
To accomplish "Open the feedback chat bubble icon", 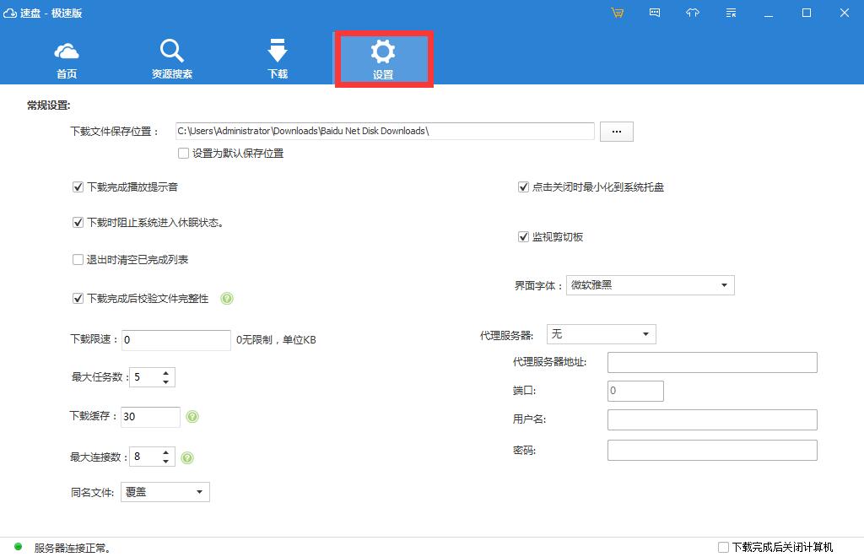I will point(655,13).
